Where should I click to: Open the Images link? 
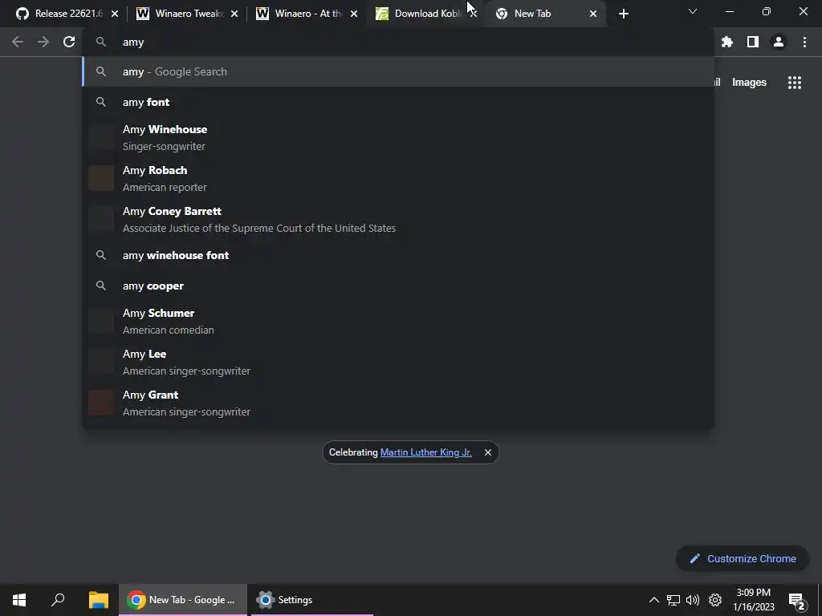point(749,83)
